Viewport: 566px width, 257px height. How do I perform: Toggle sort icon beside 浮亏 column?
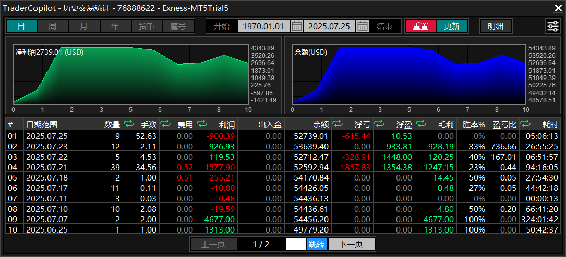337,124
